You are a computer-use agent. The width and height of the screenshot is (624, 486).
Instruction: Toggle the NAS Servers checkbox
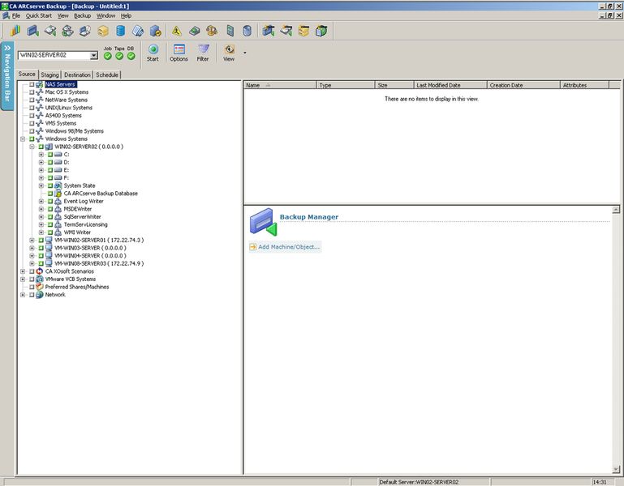click(x=32, y=84)
